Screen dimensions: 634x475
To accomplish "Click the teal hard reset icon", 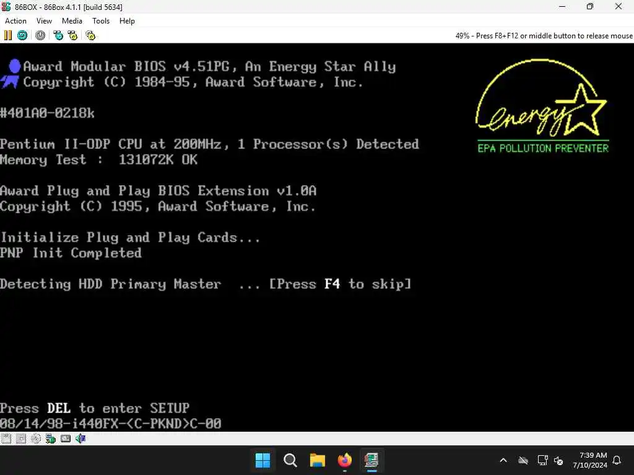I will click(x=22, y=35).
